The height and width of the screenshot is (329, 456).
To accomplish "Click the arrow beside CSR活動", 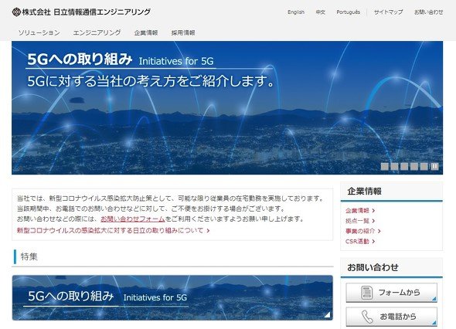I will pyautogui.click(x=373, y=241).
